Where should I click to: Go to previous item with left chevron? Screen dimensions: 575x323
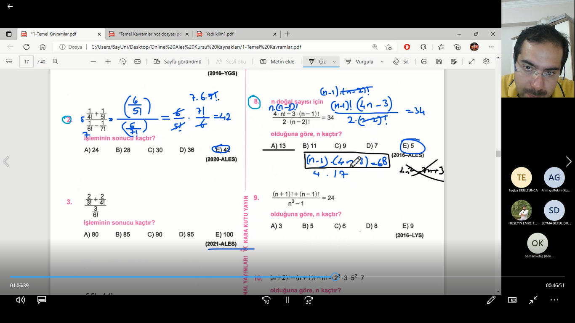[x=6, y=161]
